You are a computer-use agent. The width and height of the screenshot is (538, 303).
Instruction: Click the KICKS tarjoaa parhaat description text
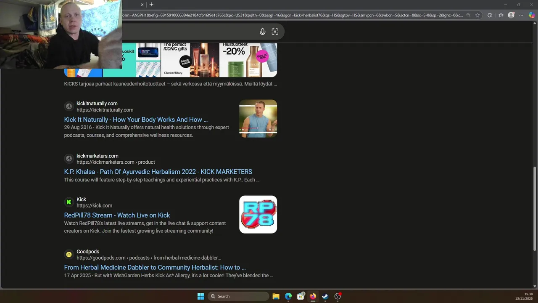coord(170,84)
